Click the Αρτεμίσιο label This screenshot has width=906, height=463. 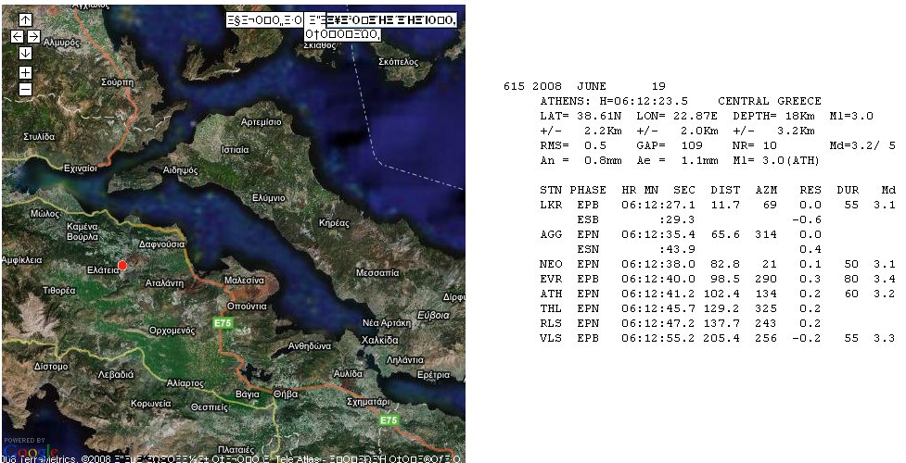[262, 122]
